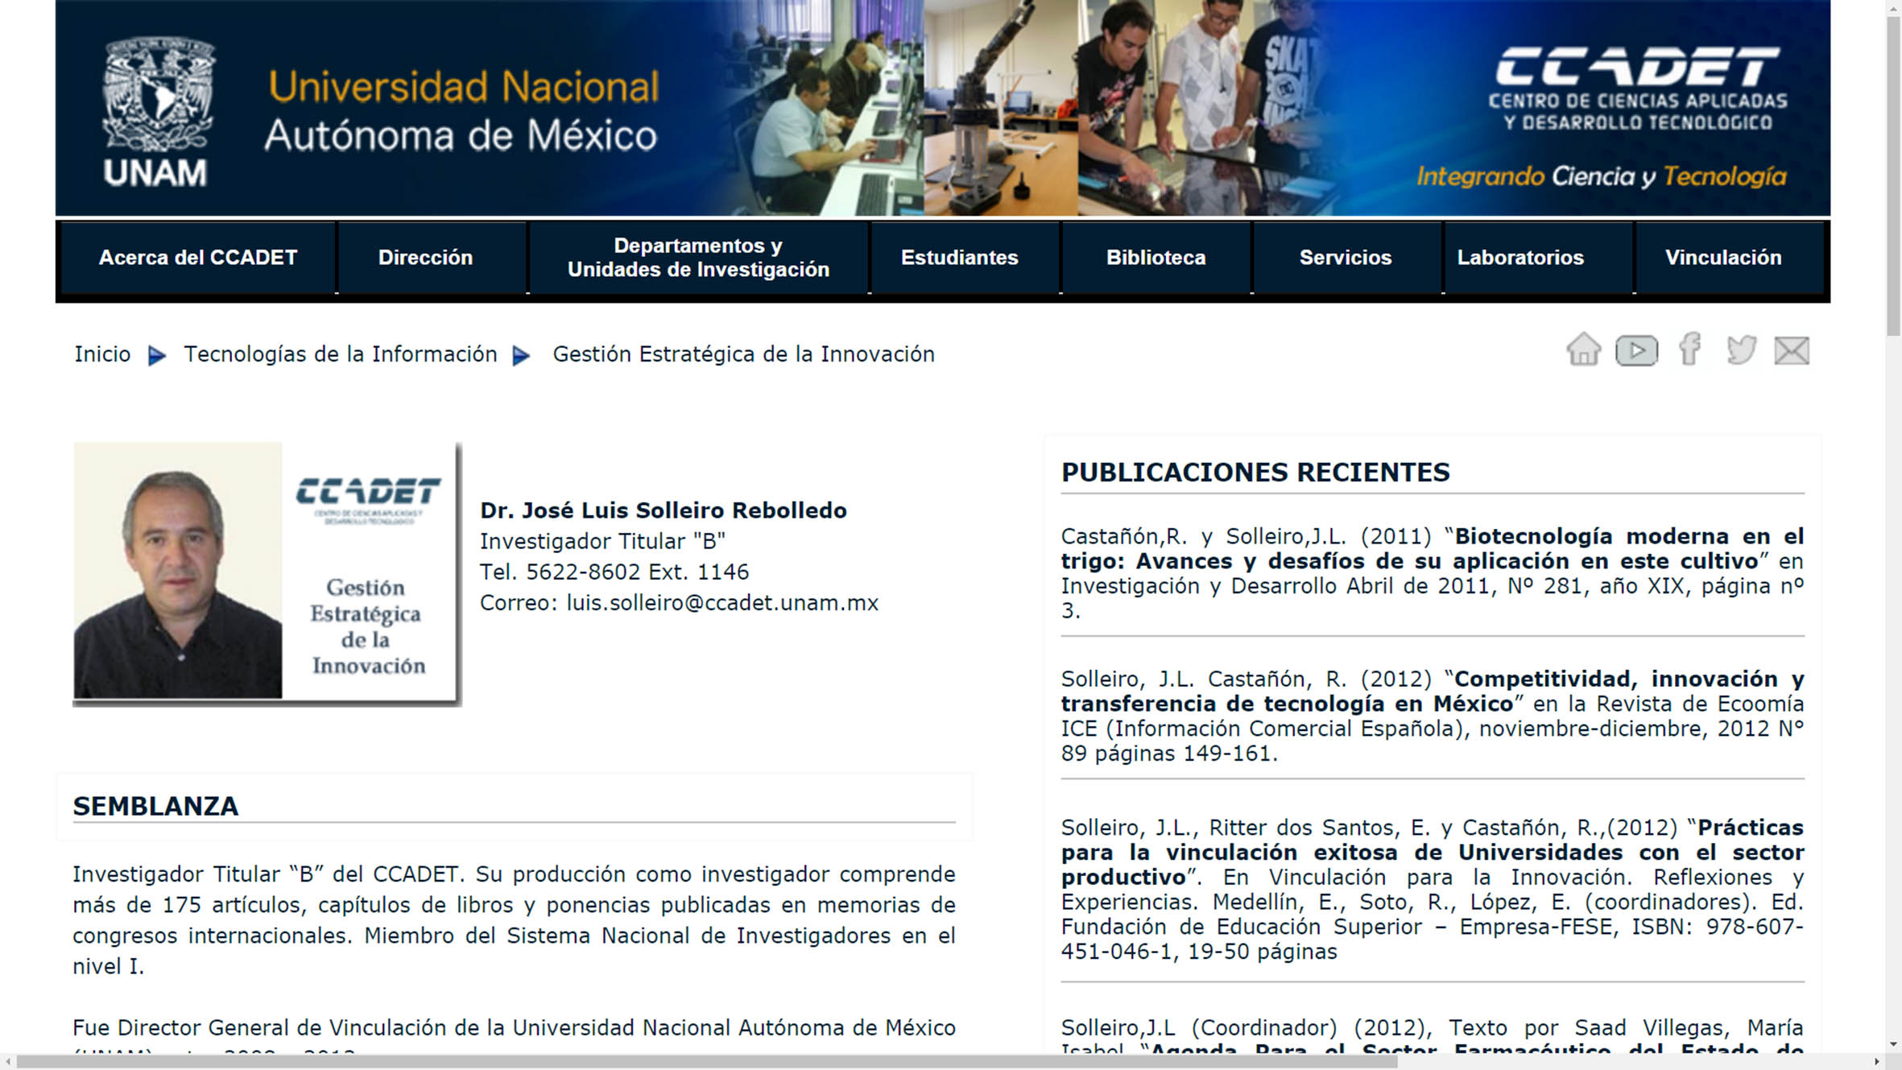
Task: Click the email luis.solleiro@ccadet.unam.mx
Action: pyautogui.click(x=722, y=603)
